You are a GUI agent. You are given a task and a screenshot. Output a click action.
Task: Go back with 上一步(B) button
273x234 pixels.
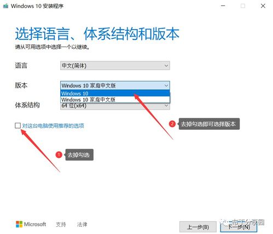coord(198,227)
